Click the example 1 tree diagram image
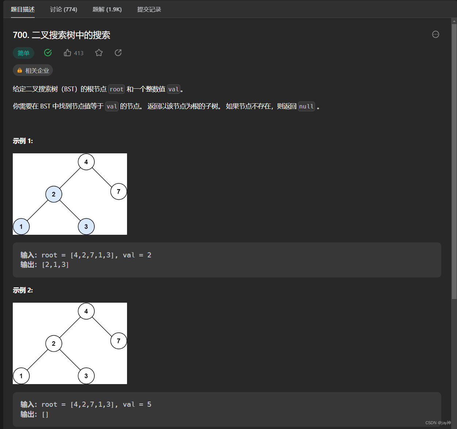 click(70, 194)
